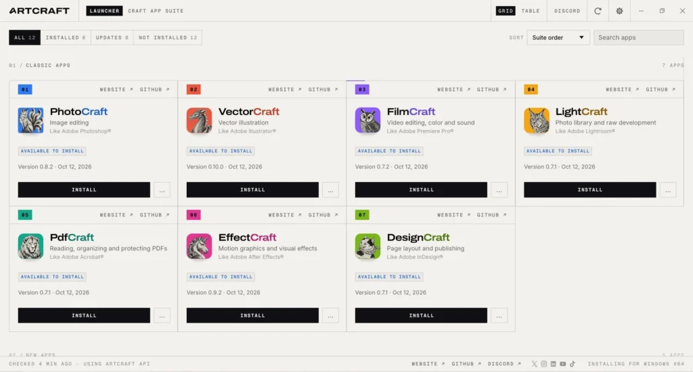Open footer Discord link
The image size is (693, 372).
(x=504, y=364)
